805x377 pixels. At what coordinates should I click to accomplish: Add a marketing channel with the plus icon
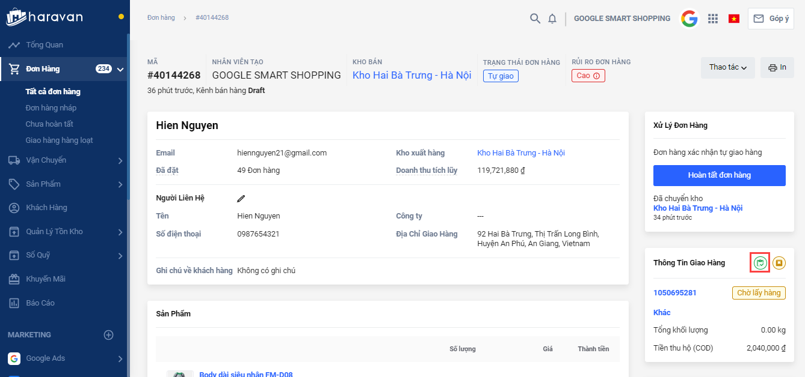coord(108,335)
